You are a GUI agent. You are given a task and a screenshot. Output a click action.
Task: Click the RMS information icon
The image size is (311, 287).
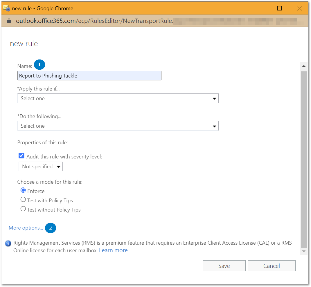click(x=8, y=243)
